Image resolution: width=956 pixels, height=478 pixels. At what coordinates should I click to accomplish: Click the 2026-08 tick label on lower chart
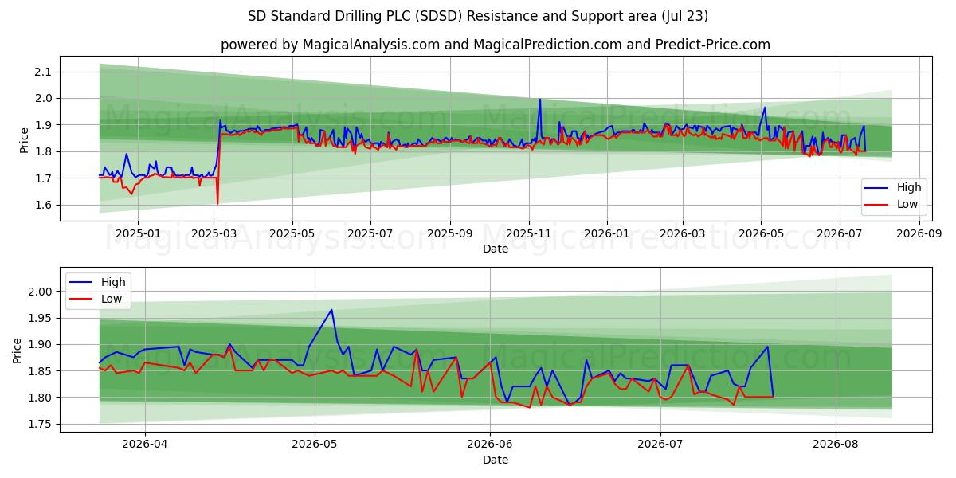(836, 445)
